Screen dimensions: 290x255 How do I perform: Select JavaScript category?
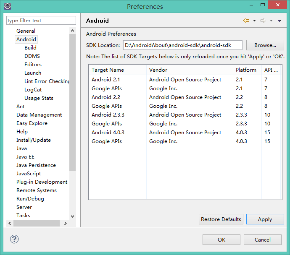coord(29,174)
